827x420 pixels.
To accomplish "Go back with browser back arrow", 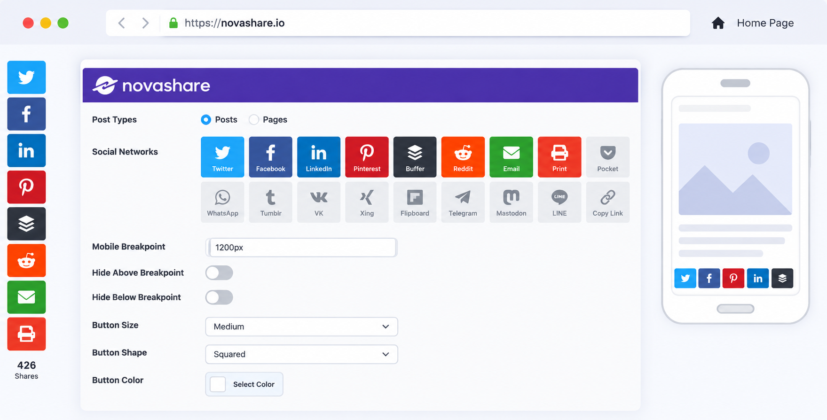I will coord(122,23).
